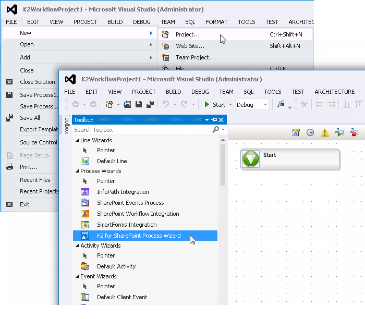365x319 pixels.
Task: Click the Navigate Forward arrow icon
Action: click(x=93, y=104)
